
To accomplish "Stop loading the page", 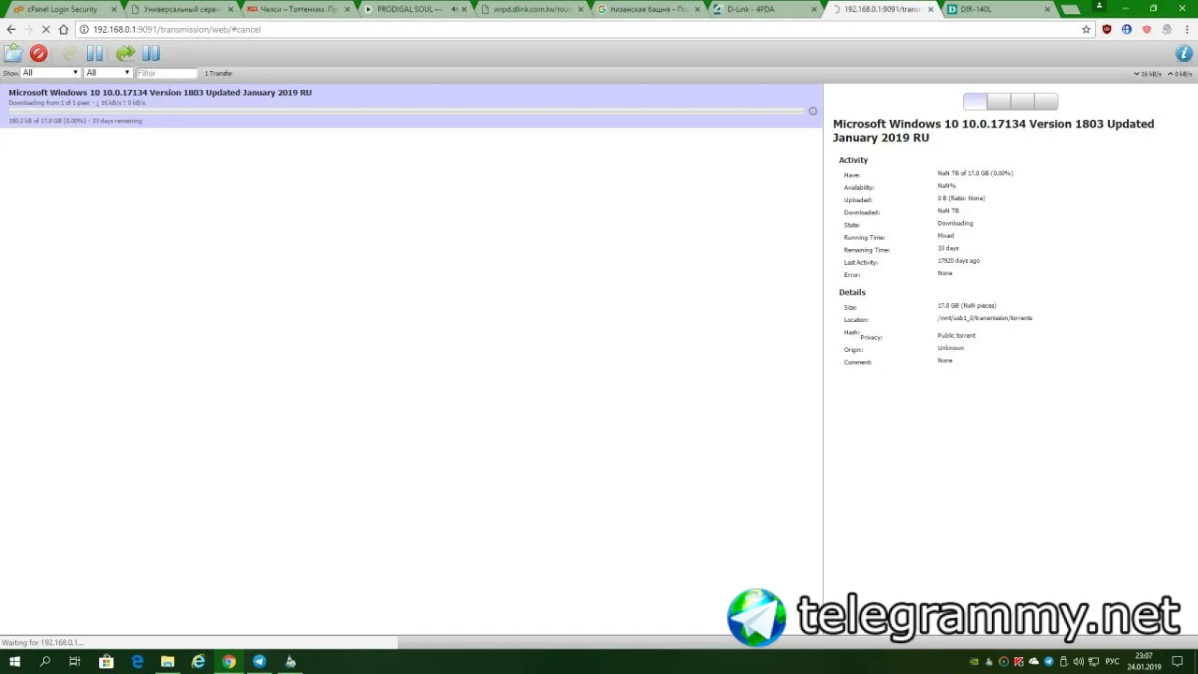I will (46, 29).
